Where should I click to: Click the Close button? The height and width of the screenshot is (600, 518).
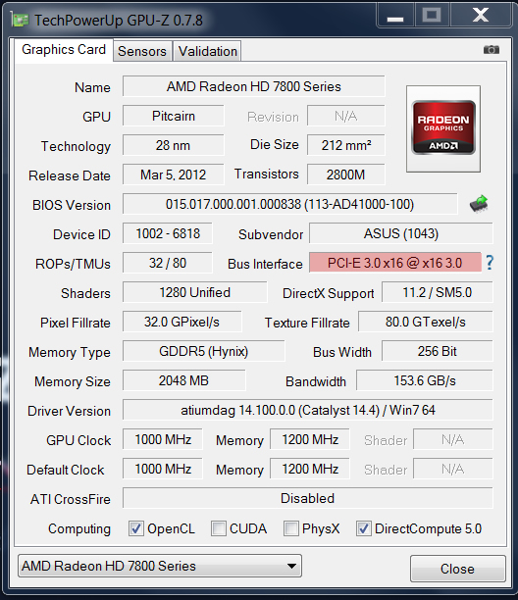pos(457,569)
